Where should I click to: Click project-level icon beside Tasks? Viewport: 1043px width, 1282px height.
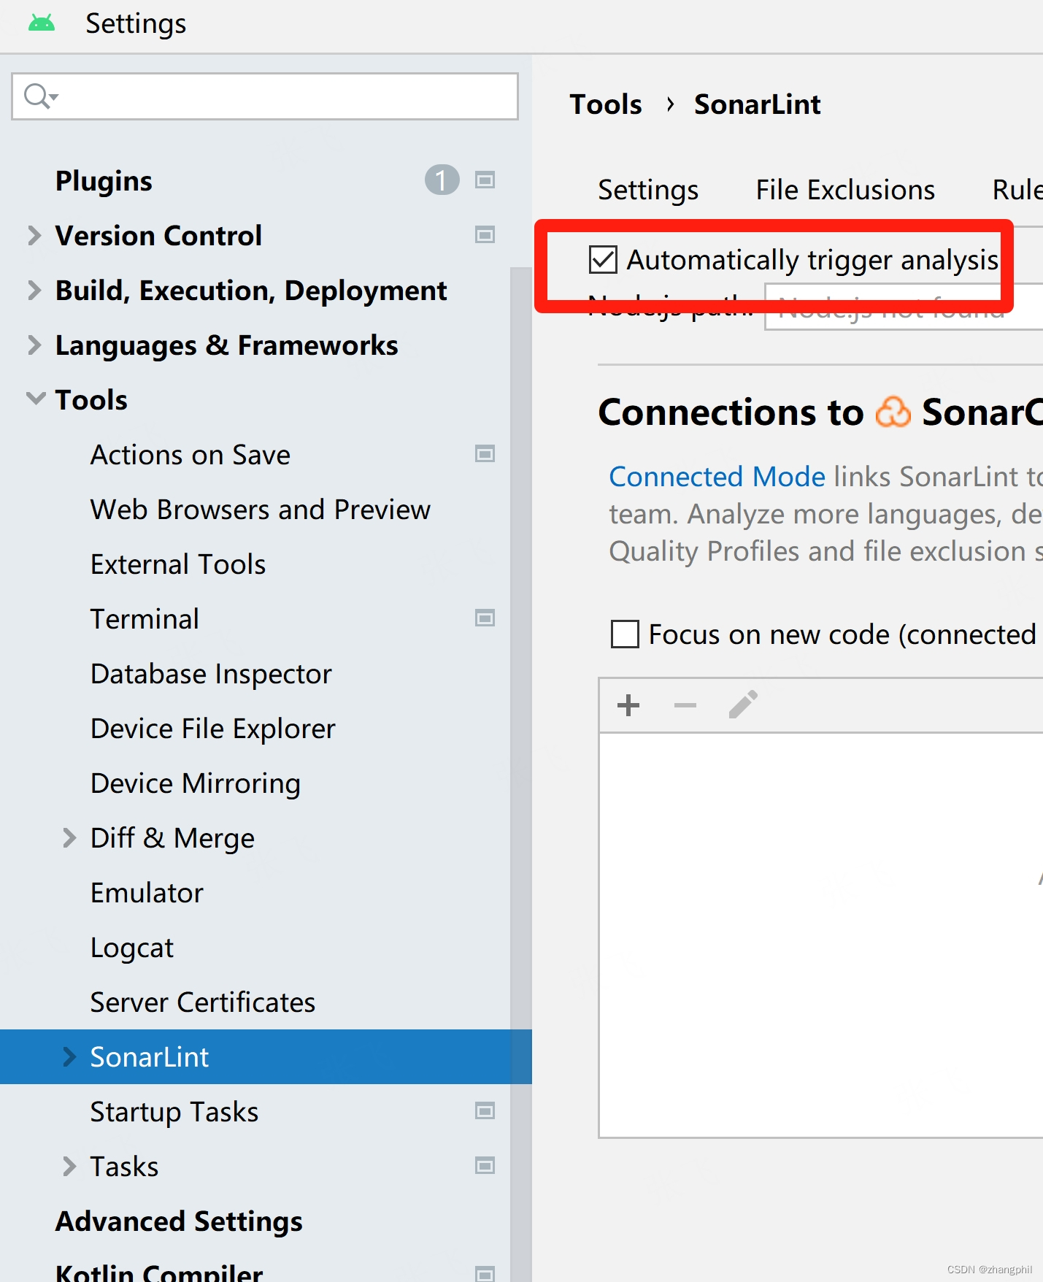485,1166
